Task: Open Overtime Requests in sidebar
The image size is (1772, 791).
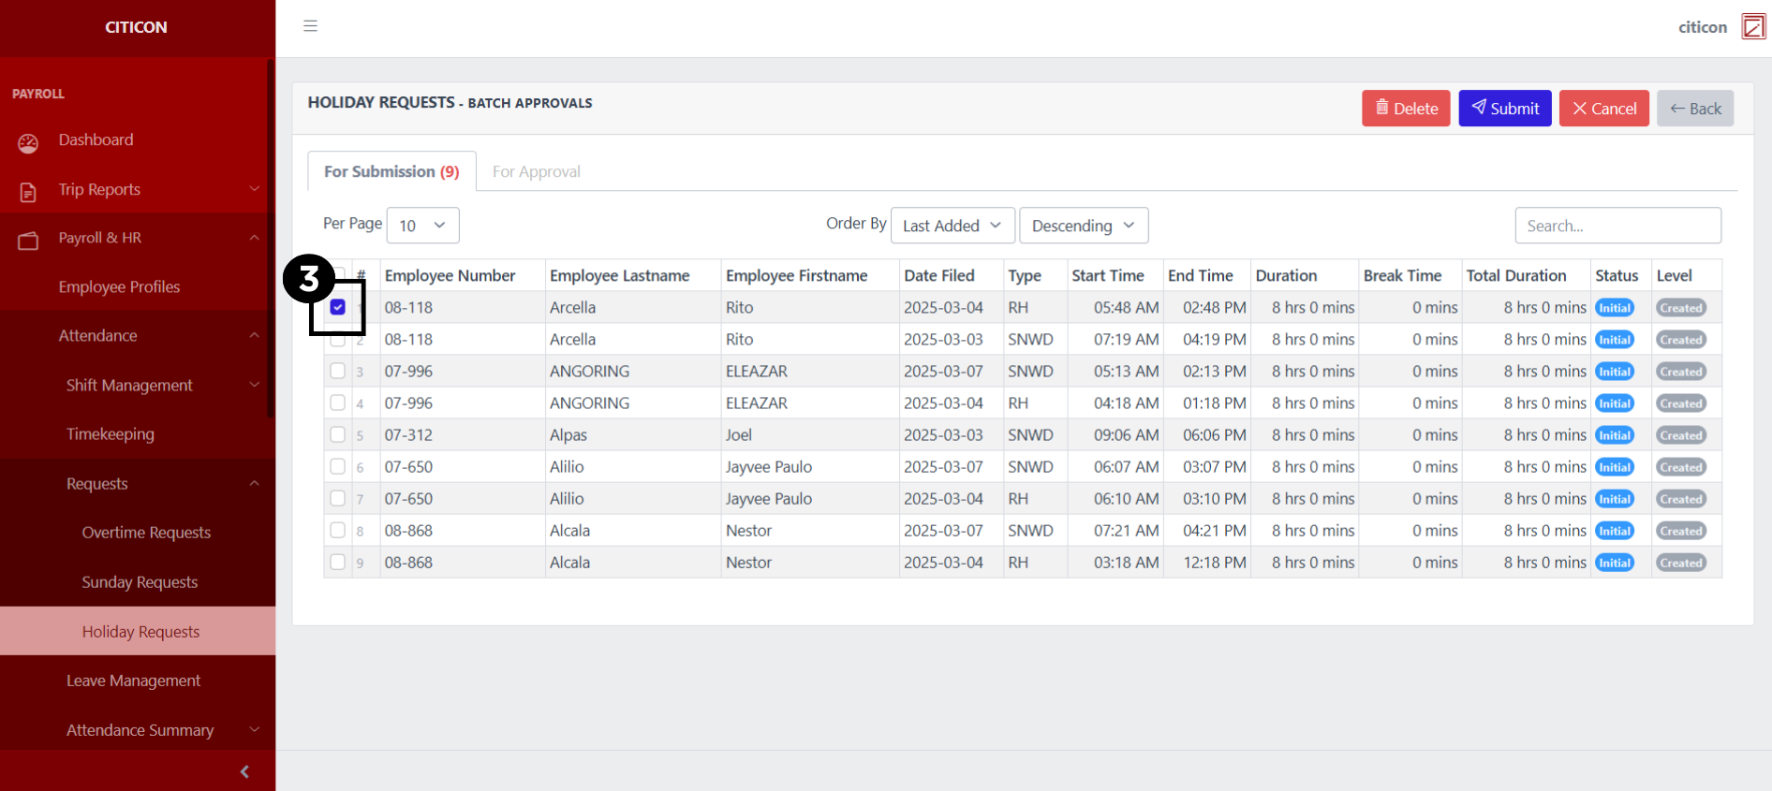Action: (x=146, y=533)
